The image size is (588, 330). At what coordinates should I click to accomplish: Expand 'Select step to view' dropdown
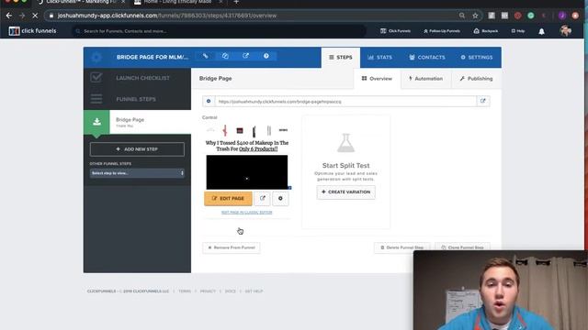(x=137, y=173)
